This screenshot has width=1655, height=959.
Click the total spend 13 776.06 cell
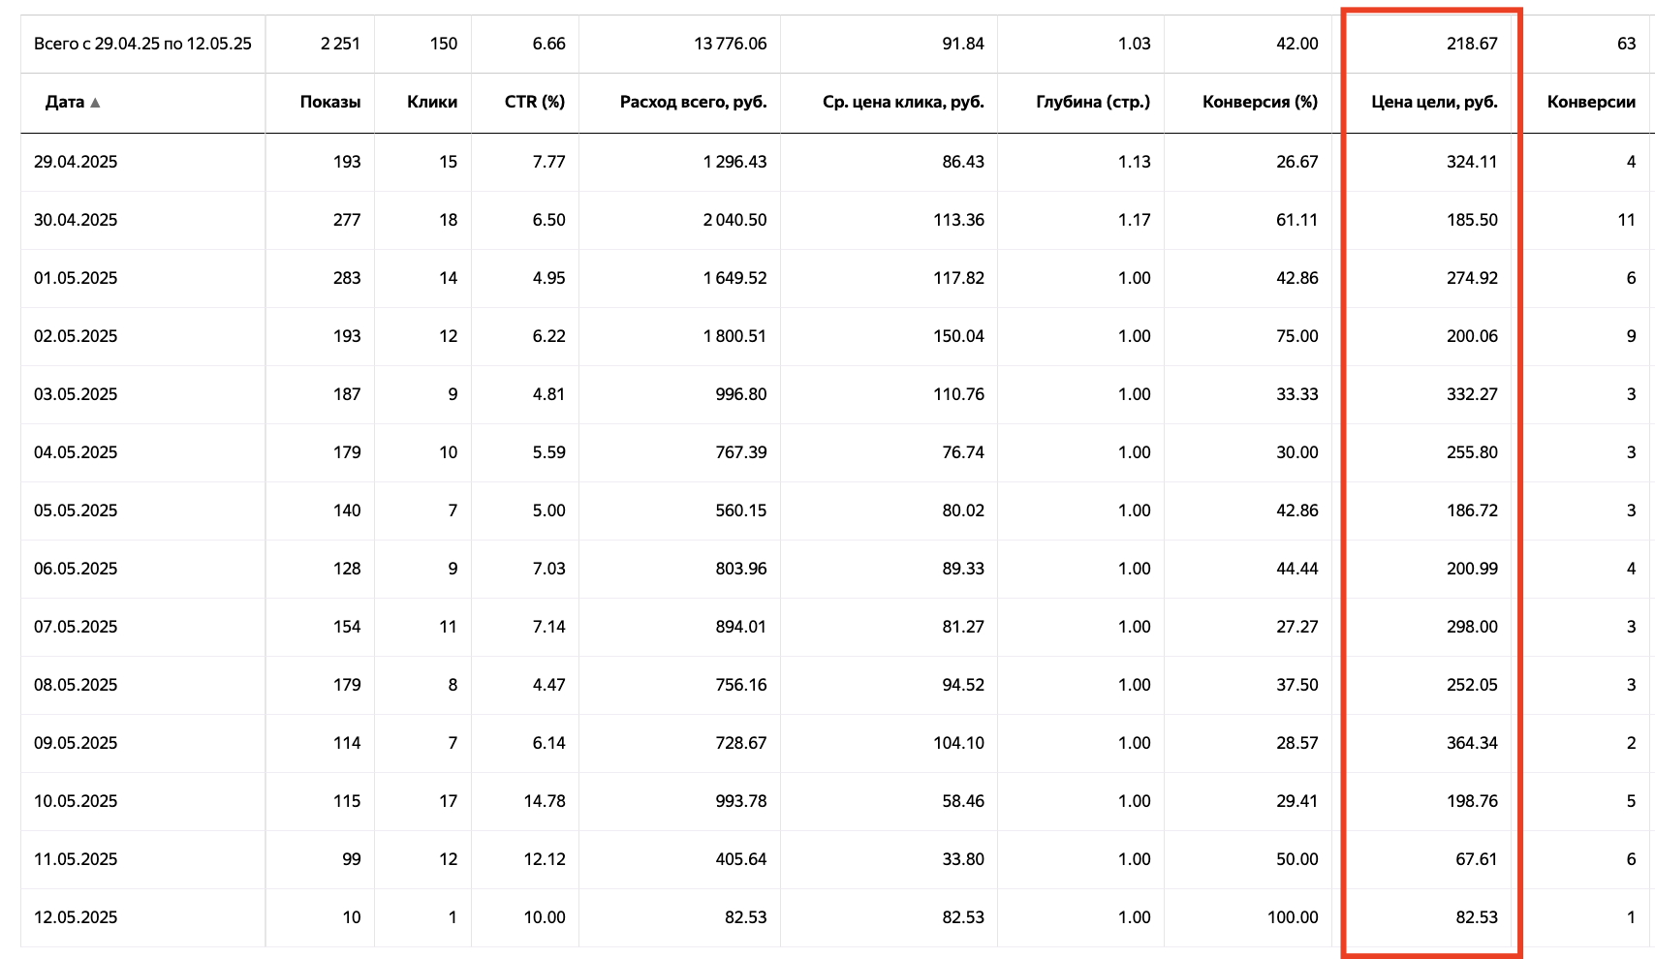[731, 44]
